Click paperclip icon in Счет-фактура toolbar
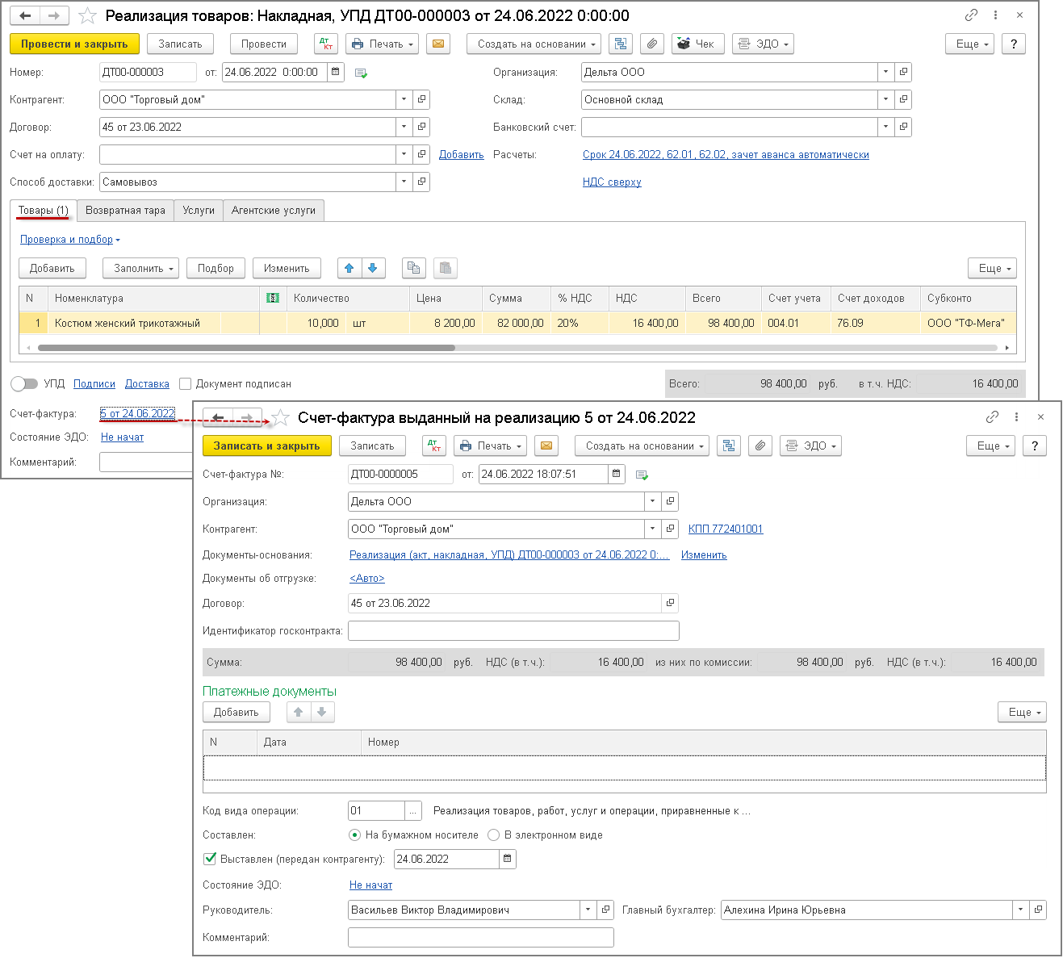Viewport: 1063px width, 958px height. coord(760,446)
